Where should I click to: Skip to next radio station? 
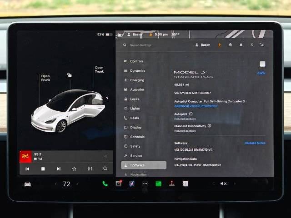59,168
